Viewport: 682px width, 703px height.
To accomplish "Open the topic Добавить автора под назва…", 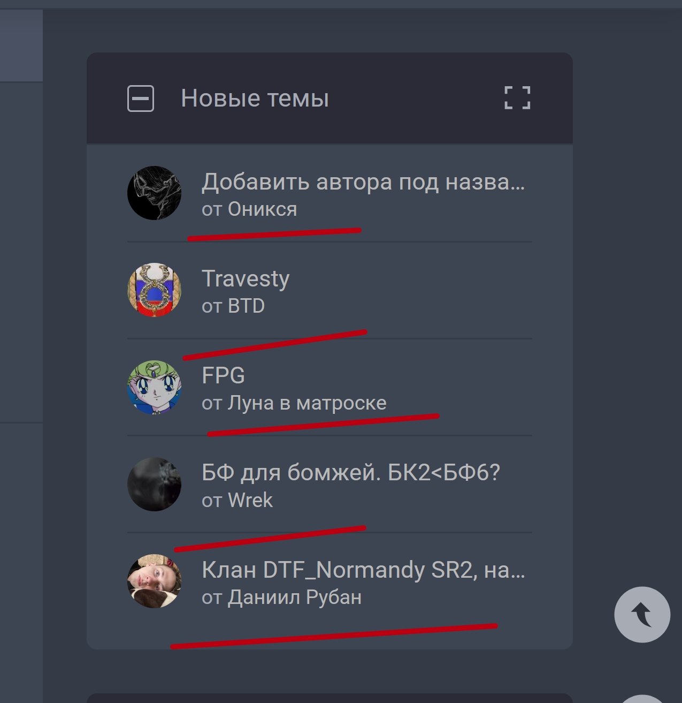I will 363,182.
